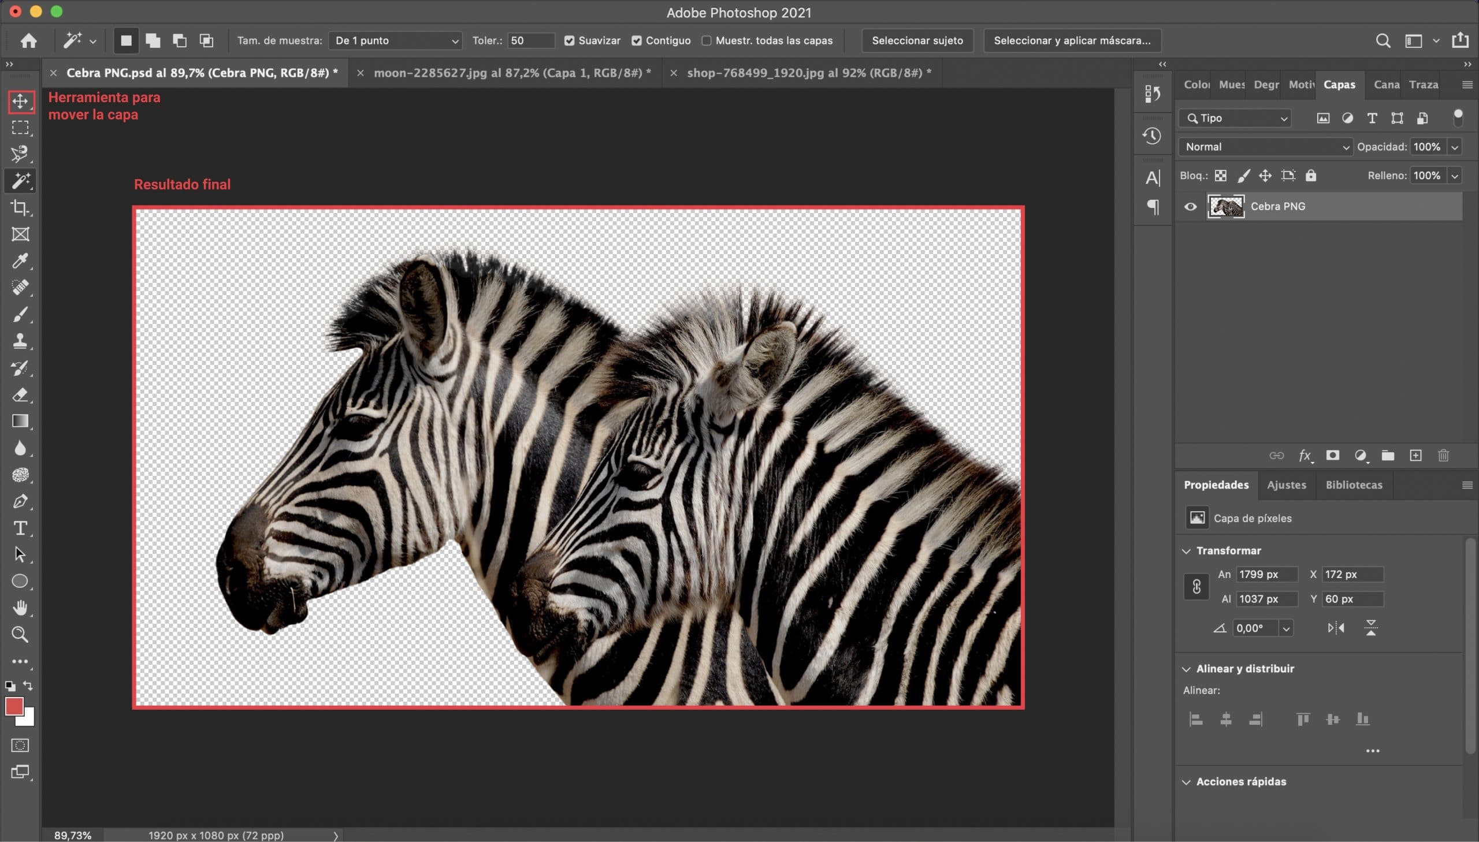Toggle width-height link in Transformar
1479x842 pixels.
[x=1196, y=587]
